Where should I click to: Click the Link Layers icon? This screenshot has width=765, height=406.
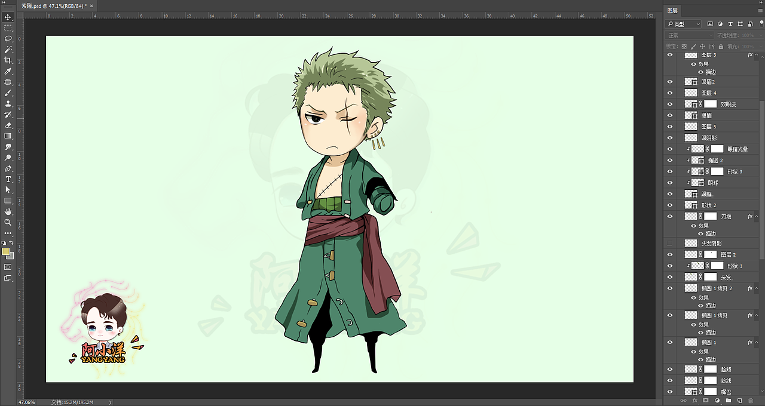pyautogui.click(x=684, y=401)
